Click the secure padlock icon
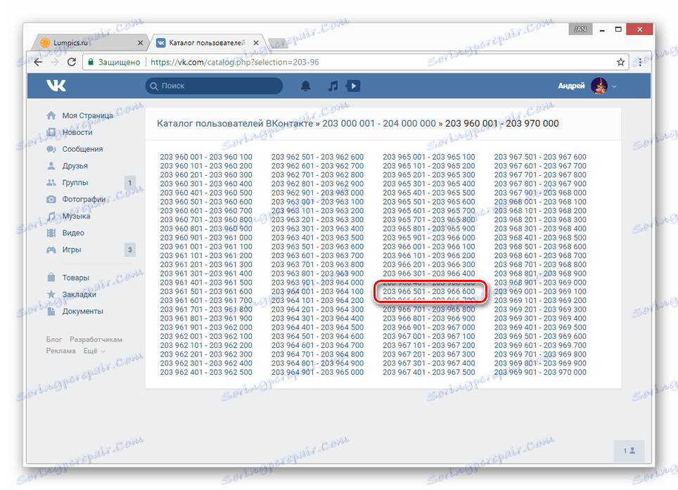Screen dimensions: 678x490 [91, 63]
